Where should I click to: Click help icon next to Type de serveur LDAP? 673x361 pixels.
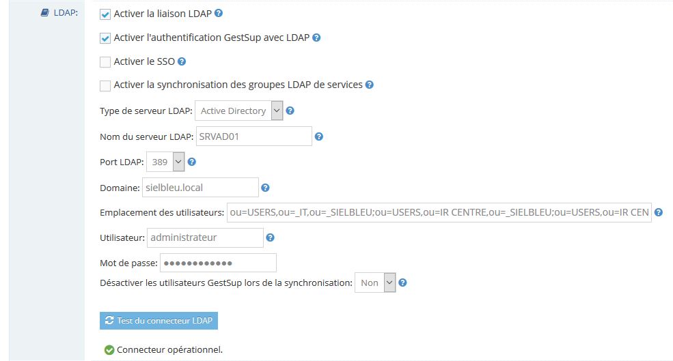click(x=290, y=111)
